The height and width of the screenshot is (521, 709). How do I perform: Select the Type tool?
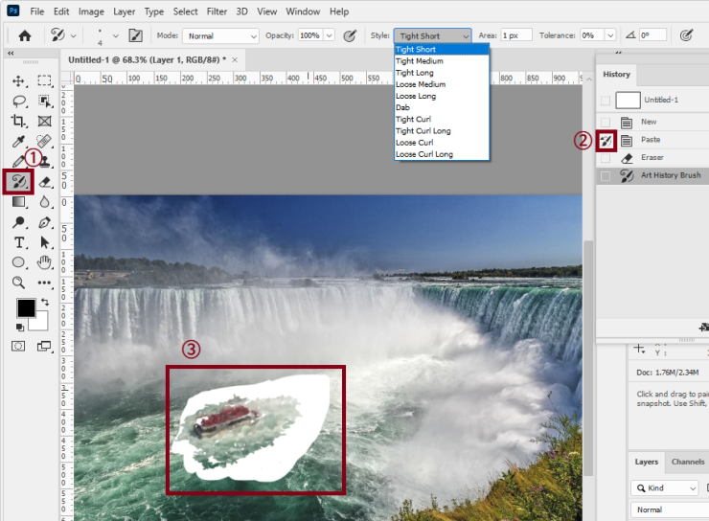click(x=18, y=242)
